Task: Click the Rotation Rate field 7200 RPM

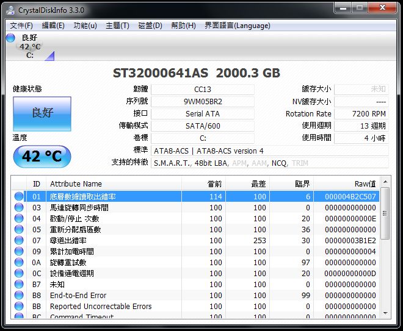Action: 361,113
